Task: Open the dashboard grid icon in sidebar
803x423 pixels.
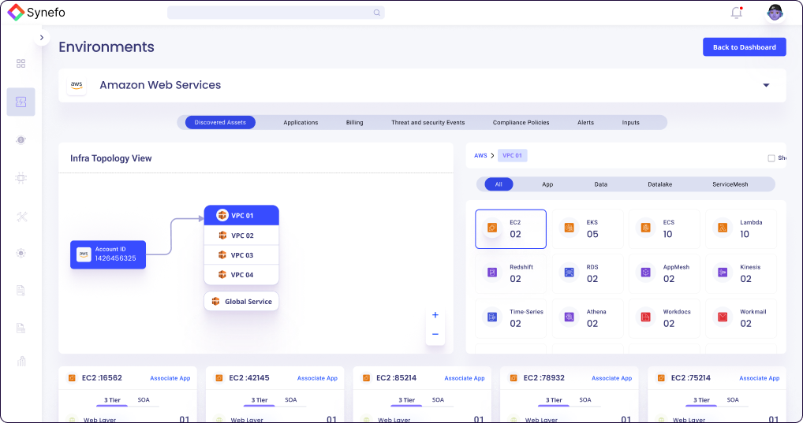Action: coord(21,64)
